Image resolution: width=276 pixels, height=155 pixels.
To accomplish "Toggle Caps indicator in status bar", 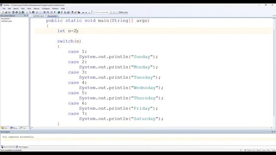I will point(273,150).
